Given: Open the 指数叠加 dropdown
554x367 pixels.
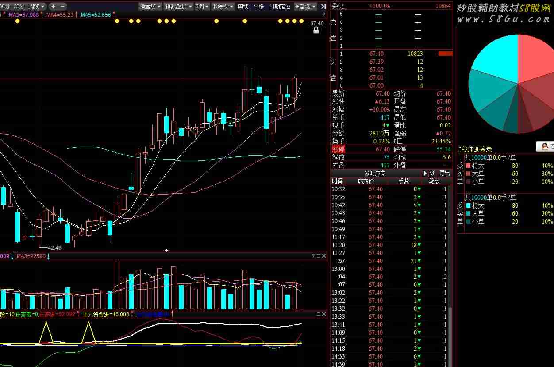Looking at the screenshot, I should (178, 6).
